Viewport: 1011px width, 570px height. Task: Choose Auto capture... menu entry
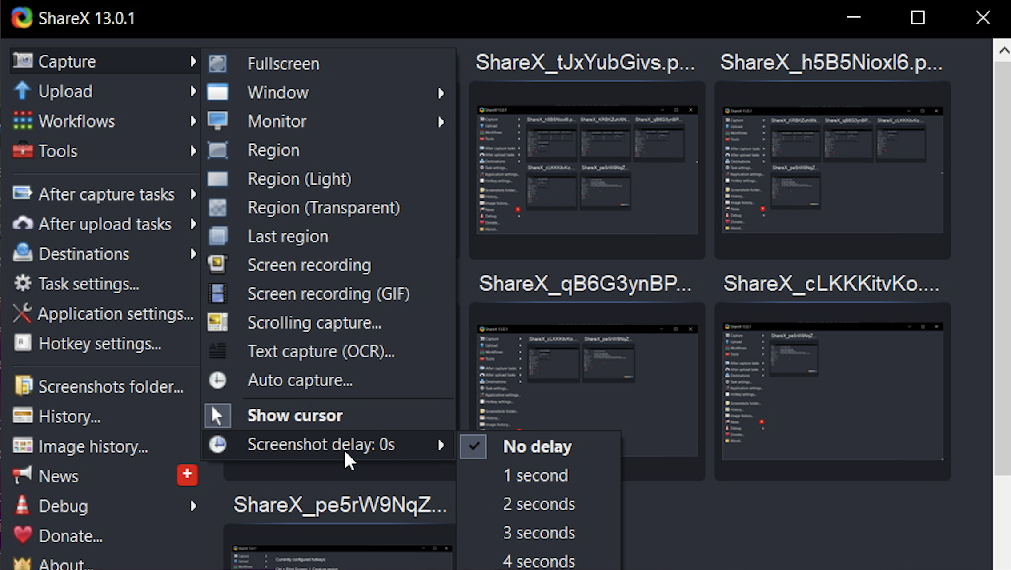329,380
